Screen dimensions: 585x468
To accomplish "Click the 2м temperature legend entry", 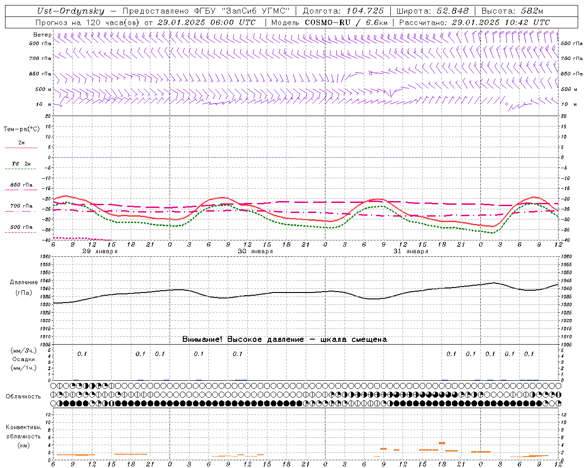I will coord(21,143).
